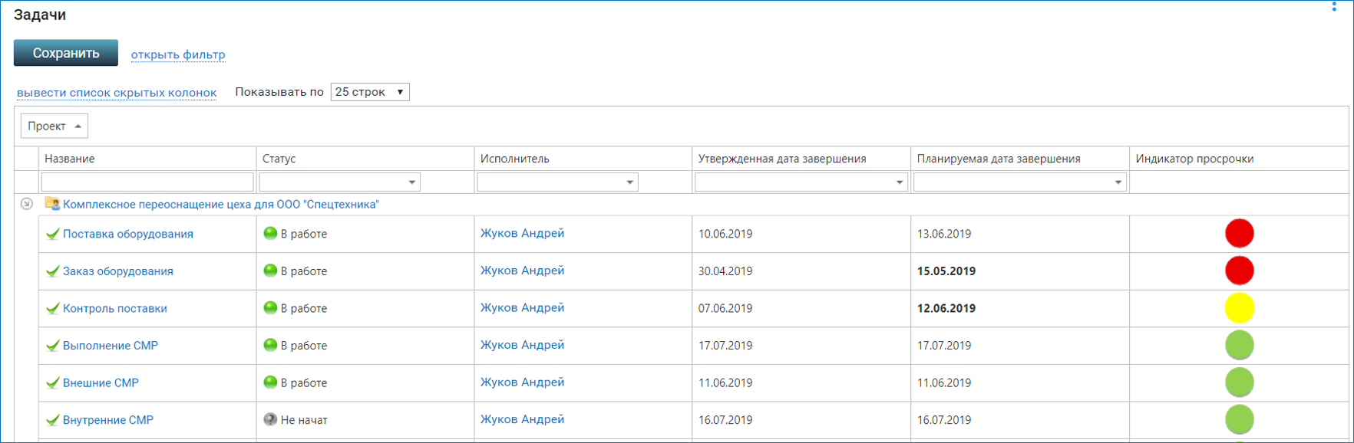Open the Исполнитель filter dropdown
The width and height of the screenshot is (1354, 443).
557,182
